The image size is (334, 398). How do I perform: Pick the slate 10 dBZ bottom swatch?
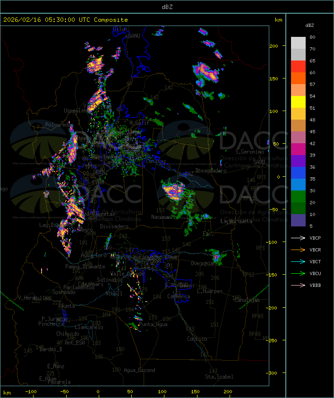tap(298, 220)
